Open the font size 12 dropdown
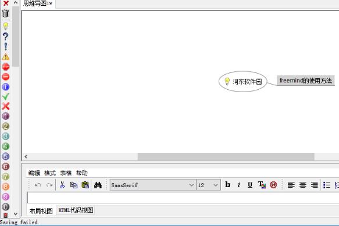339x226 pixels. pyautogui.click(x=208, y=185)
